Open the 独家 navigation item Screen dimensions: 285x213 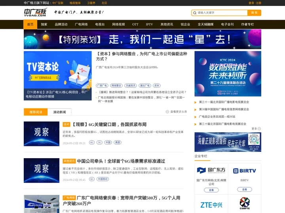pyautogui.click(x=44, y=24)
